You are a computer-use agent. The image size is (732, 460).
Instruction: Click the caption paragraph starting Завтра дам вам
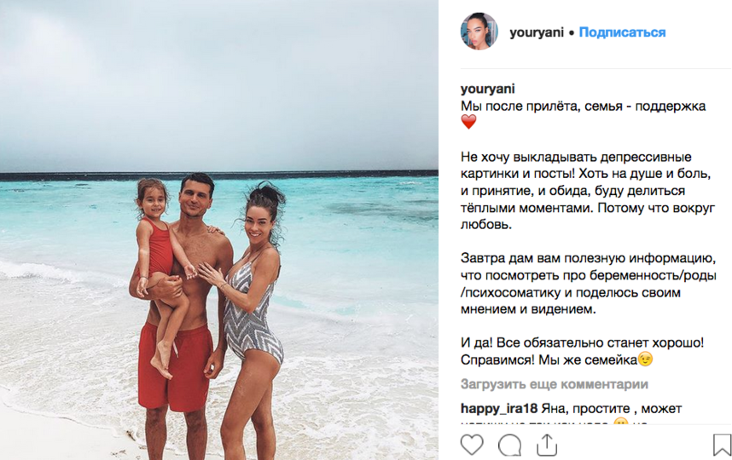point(588,284)
